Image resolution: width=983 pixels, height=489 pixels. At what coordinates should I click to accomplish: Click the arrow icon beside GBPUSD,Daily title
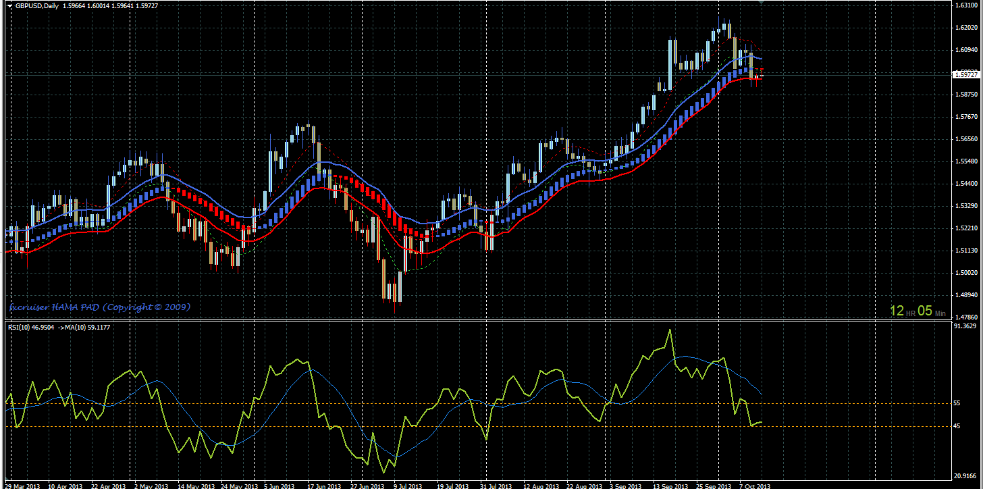[10, 6]
